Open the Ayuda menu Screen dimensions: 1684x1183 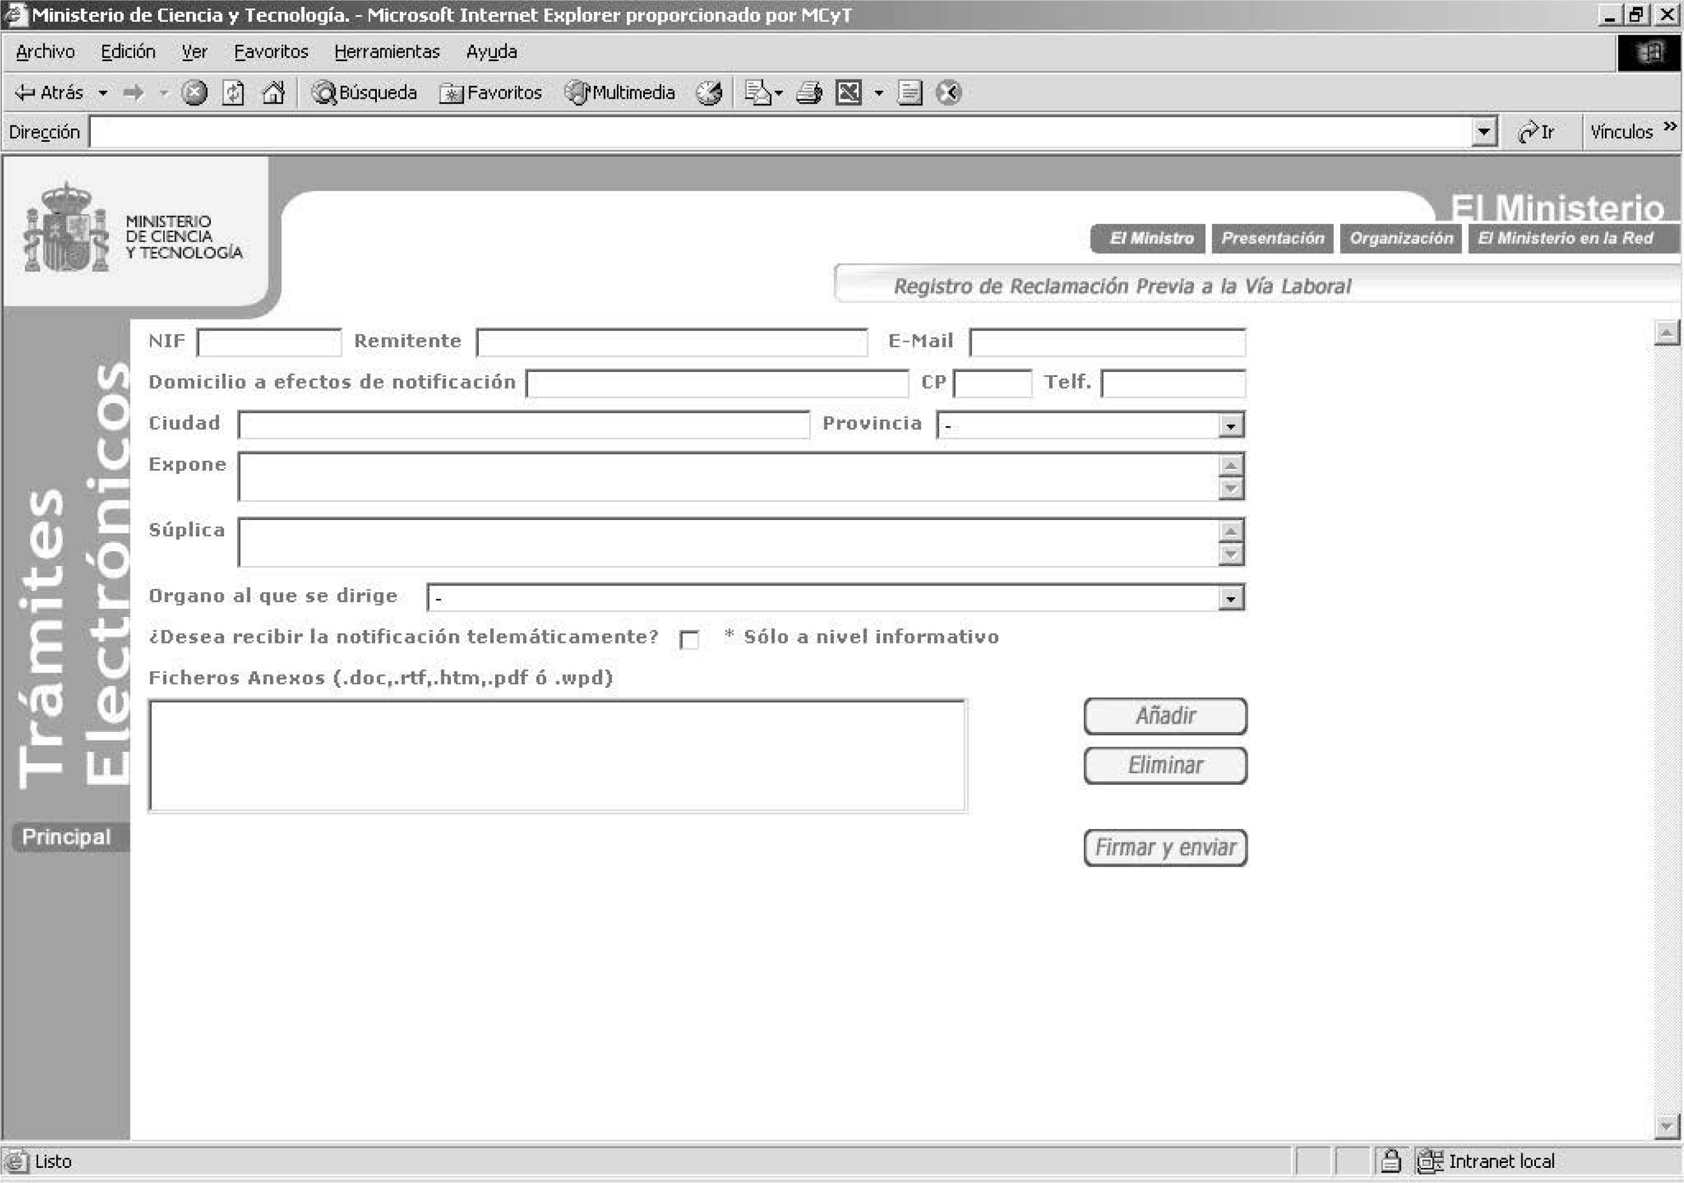point(491,52)
